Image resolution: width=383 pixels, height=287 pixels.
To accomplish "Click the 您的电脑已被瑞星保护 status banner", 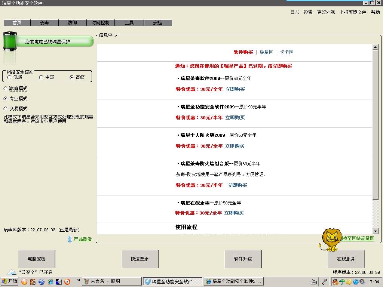I will 55,41.
